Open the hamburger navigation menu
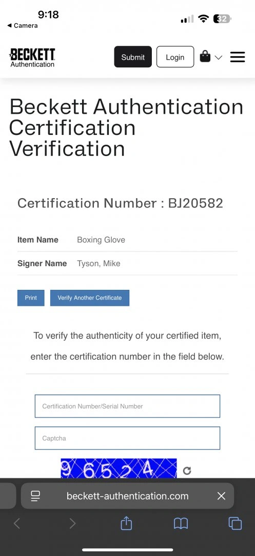 pyautogui.click(x=238, y=57)
